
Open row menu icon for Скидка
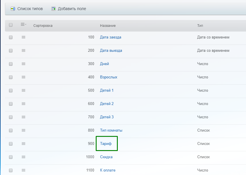click(x=23, y=157)
